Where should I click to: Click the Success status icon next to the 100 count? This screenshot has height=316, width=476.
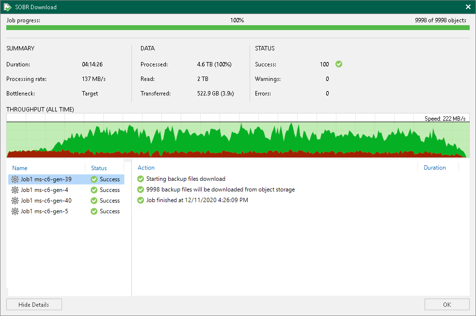338,64
